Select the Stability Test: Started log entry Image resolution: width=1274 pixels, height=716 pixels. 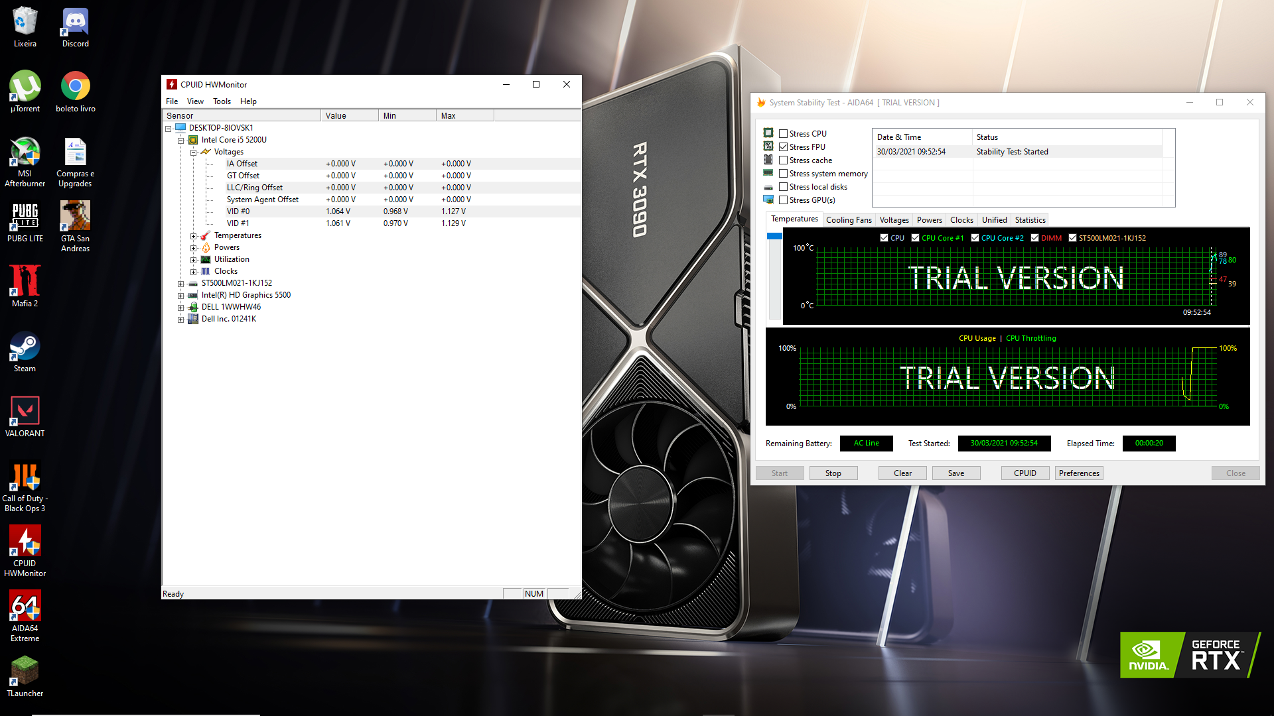pos(1019,152)
